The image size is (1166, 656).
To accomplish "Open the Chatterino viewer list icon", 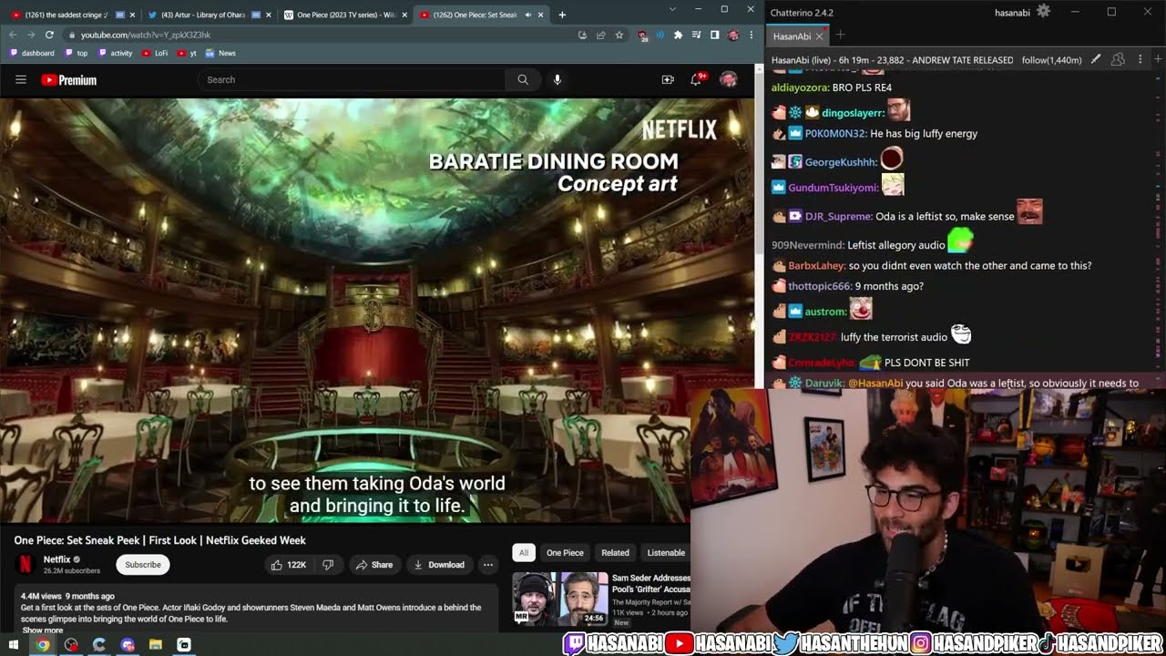I will click(1119, 59).
